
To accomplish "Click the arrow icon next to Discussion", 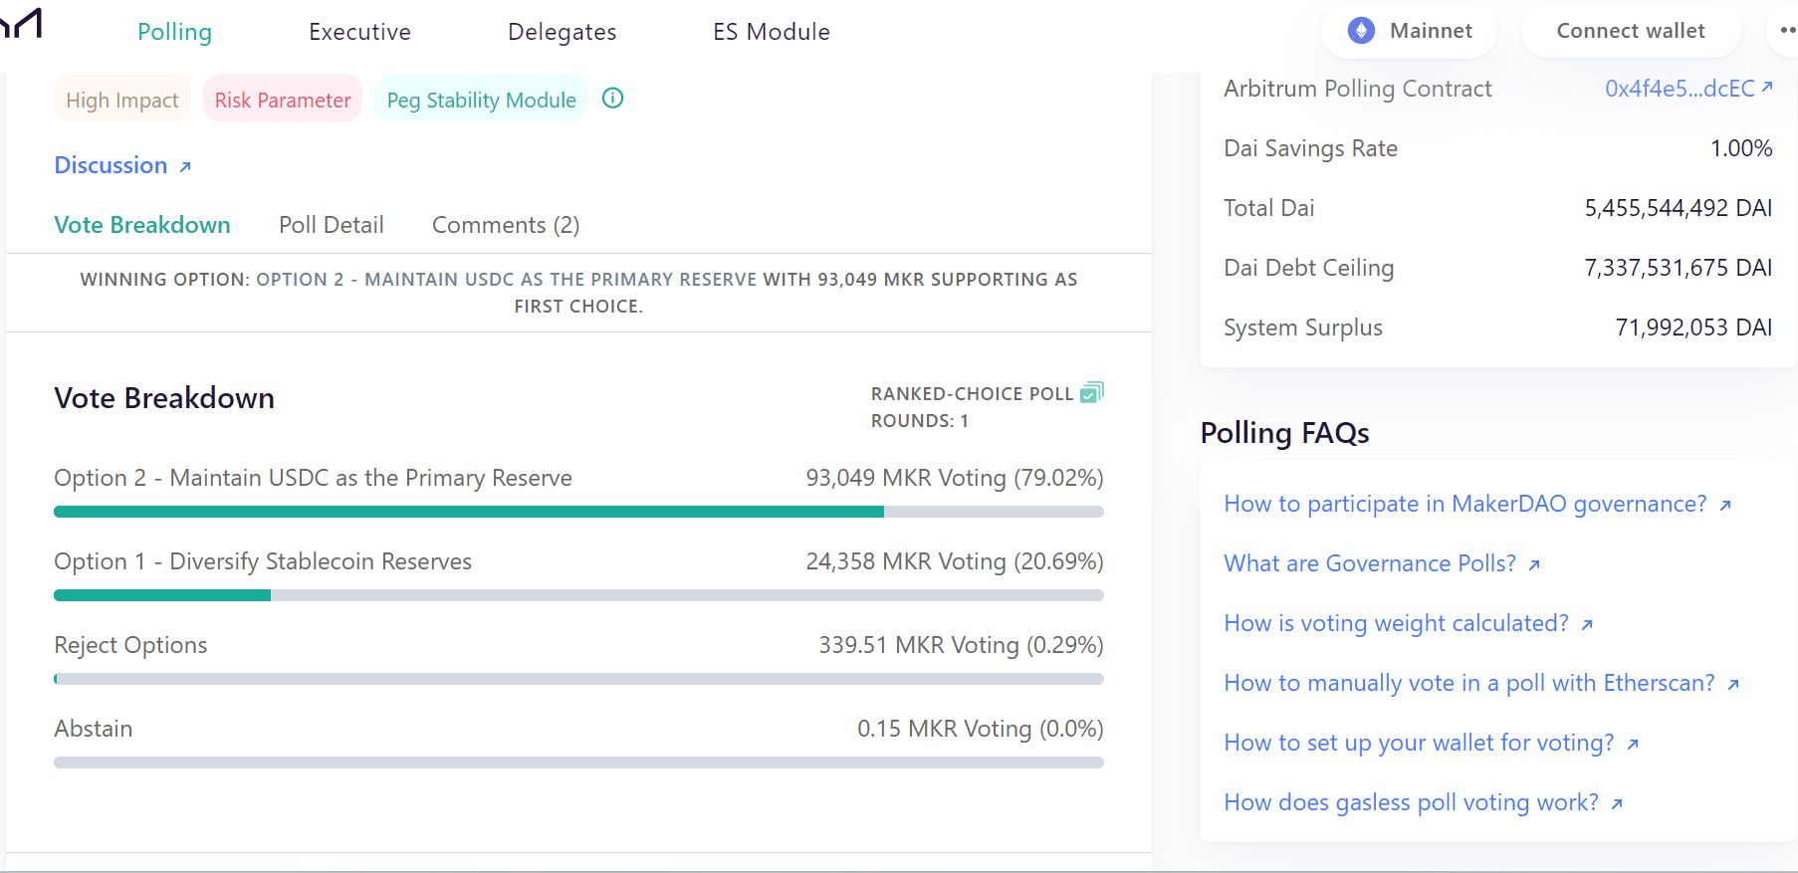I will click(x=185, y=166).
